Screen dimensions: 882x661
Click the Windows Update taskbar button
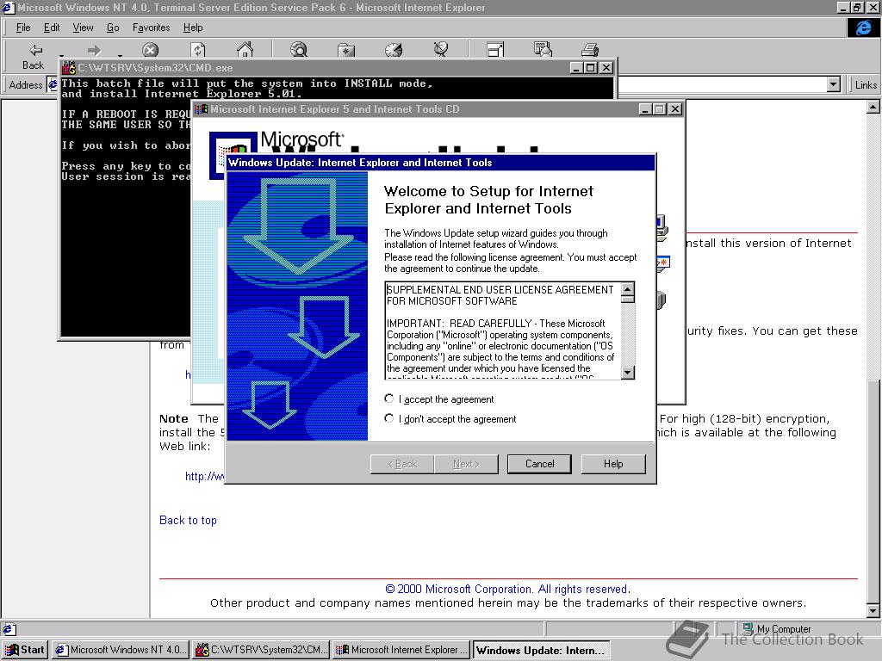pos(541,650)
